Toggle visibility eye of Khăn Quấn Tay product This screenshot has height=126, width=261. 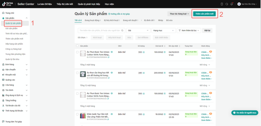[112, 114]
